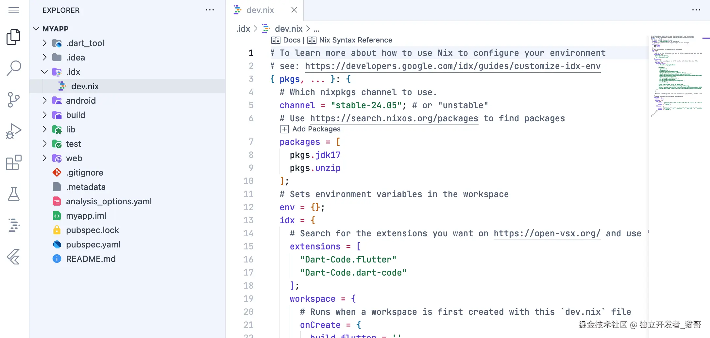The image size is (710, 338).
Task: Open the Docs code lens link
Action: coord(292,40)
